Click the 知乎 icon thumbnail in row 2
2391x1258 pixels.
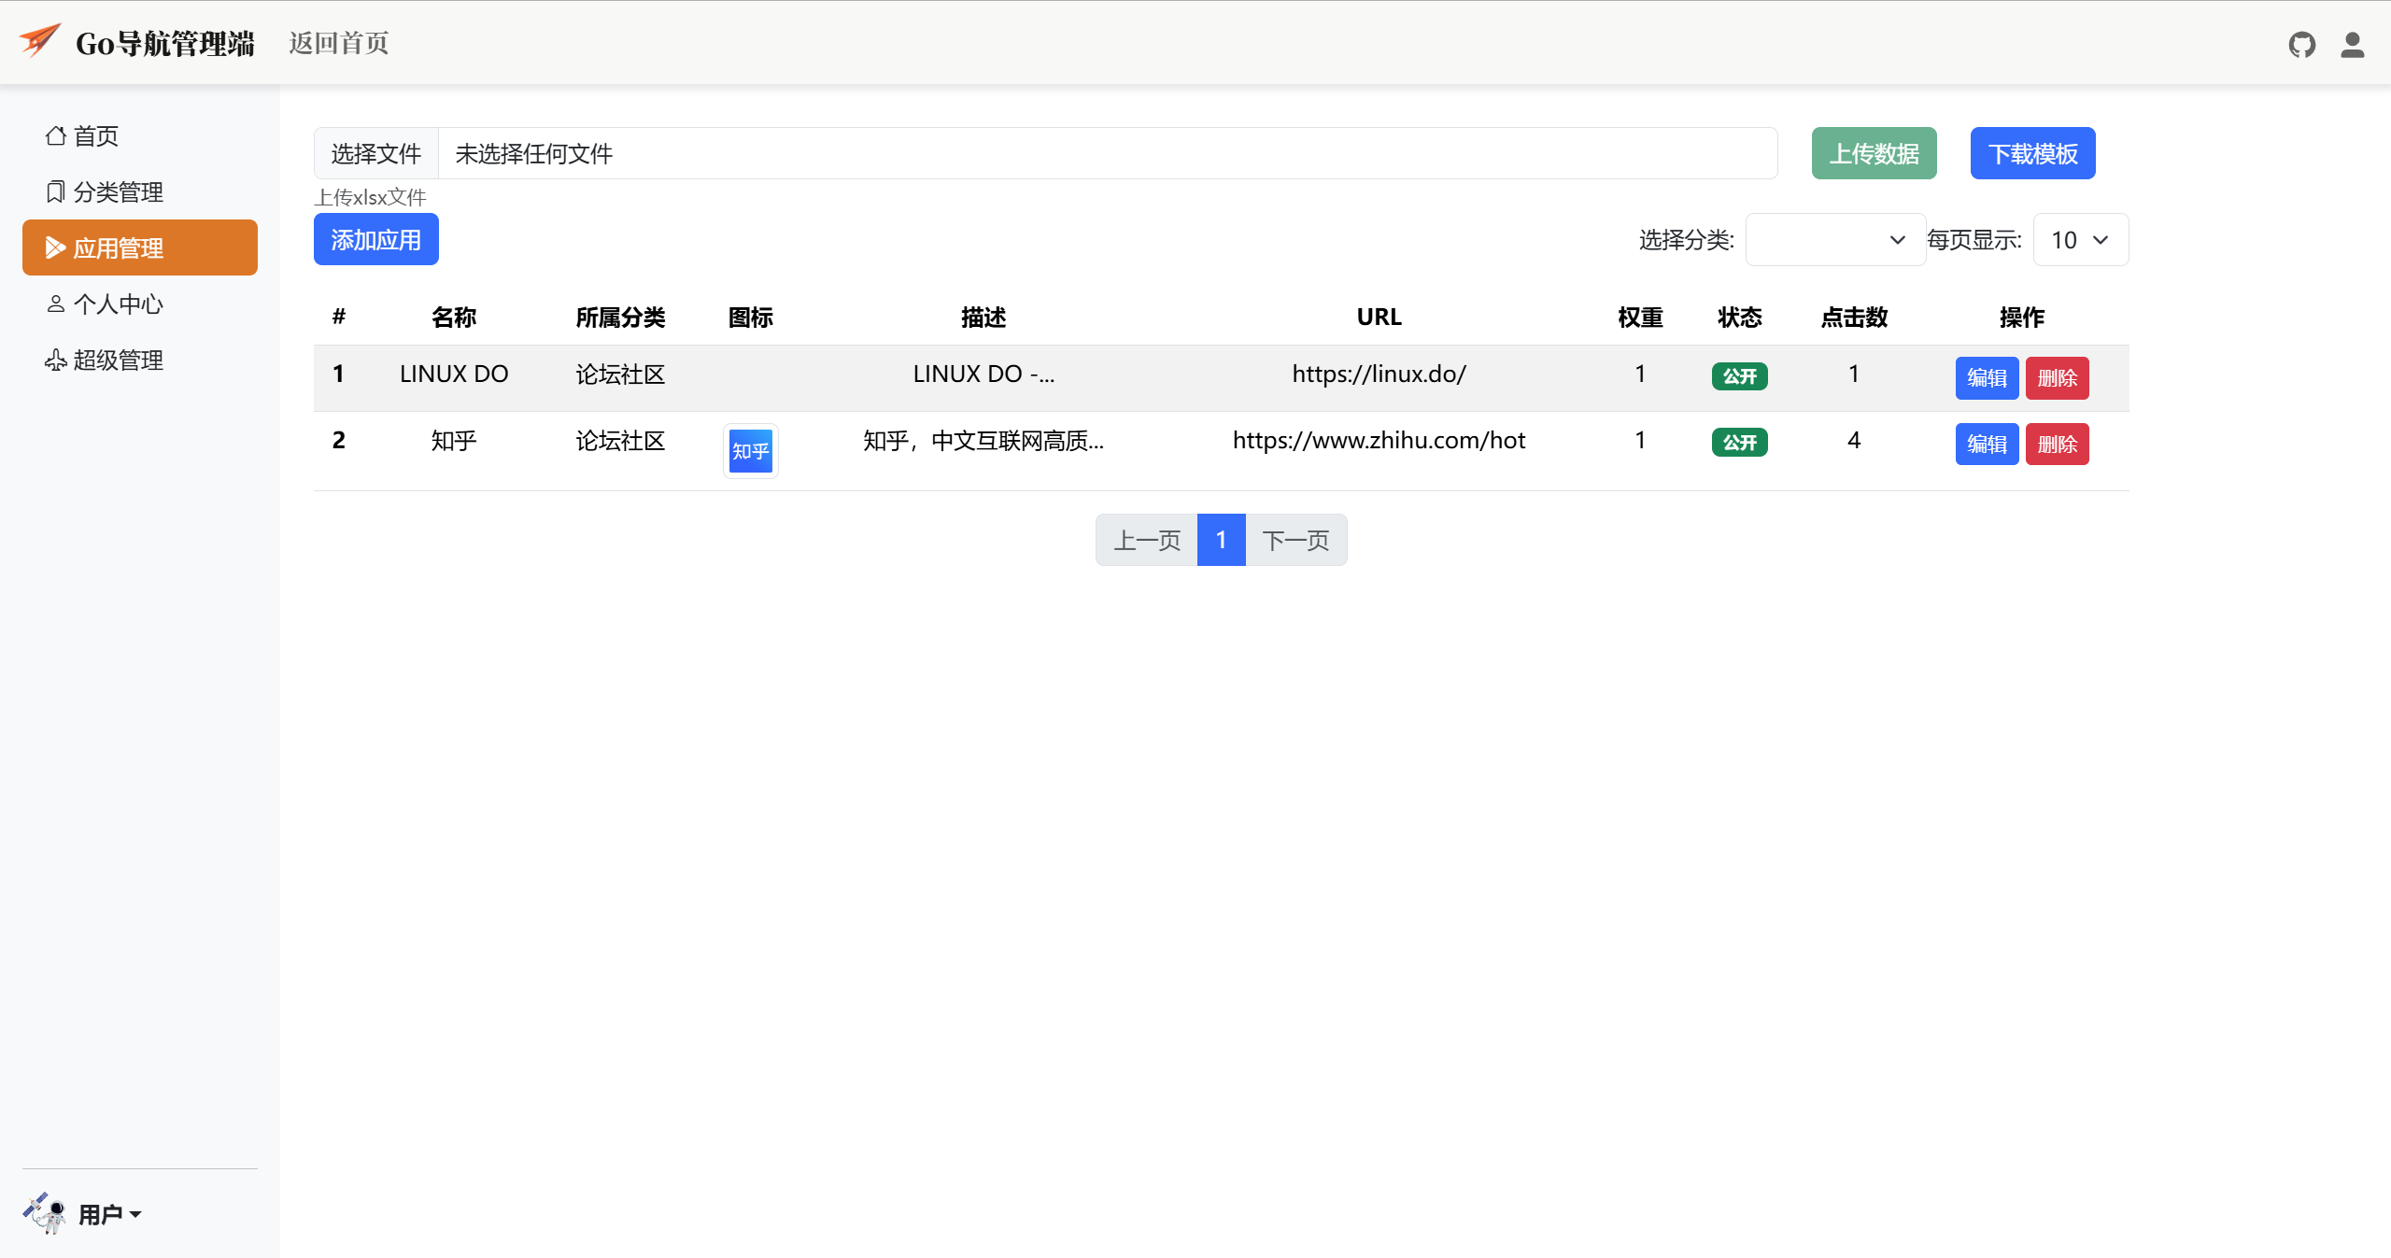point(750,451)
